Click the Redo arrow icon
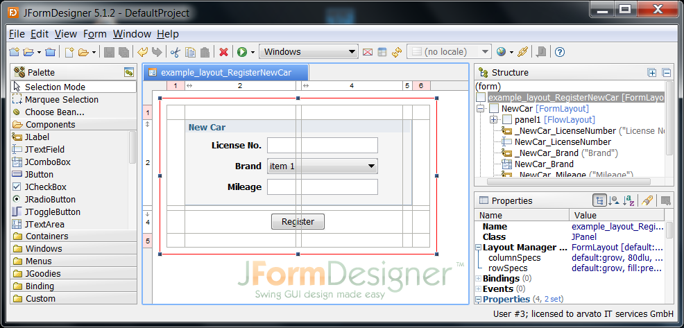This screenshot has width=684, height=328. pos(157,52)
